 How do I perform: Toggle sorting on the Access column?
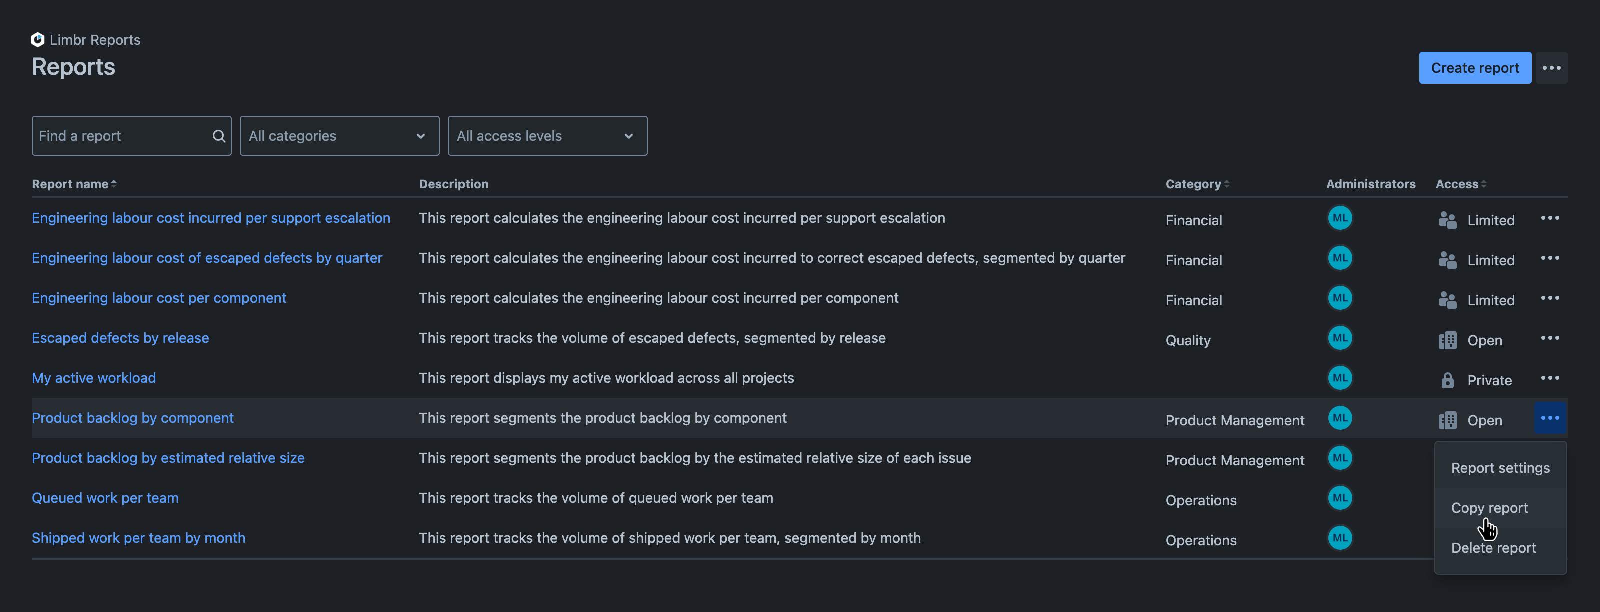(x=1460, y=184)
